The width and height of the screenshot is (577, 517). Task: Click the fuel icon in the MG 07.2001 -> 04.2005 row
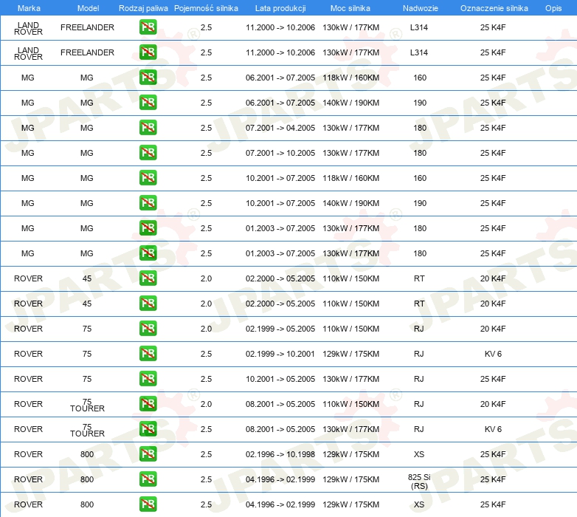coord(148,128)
